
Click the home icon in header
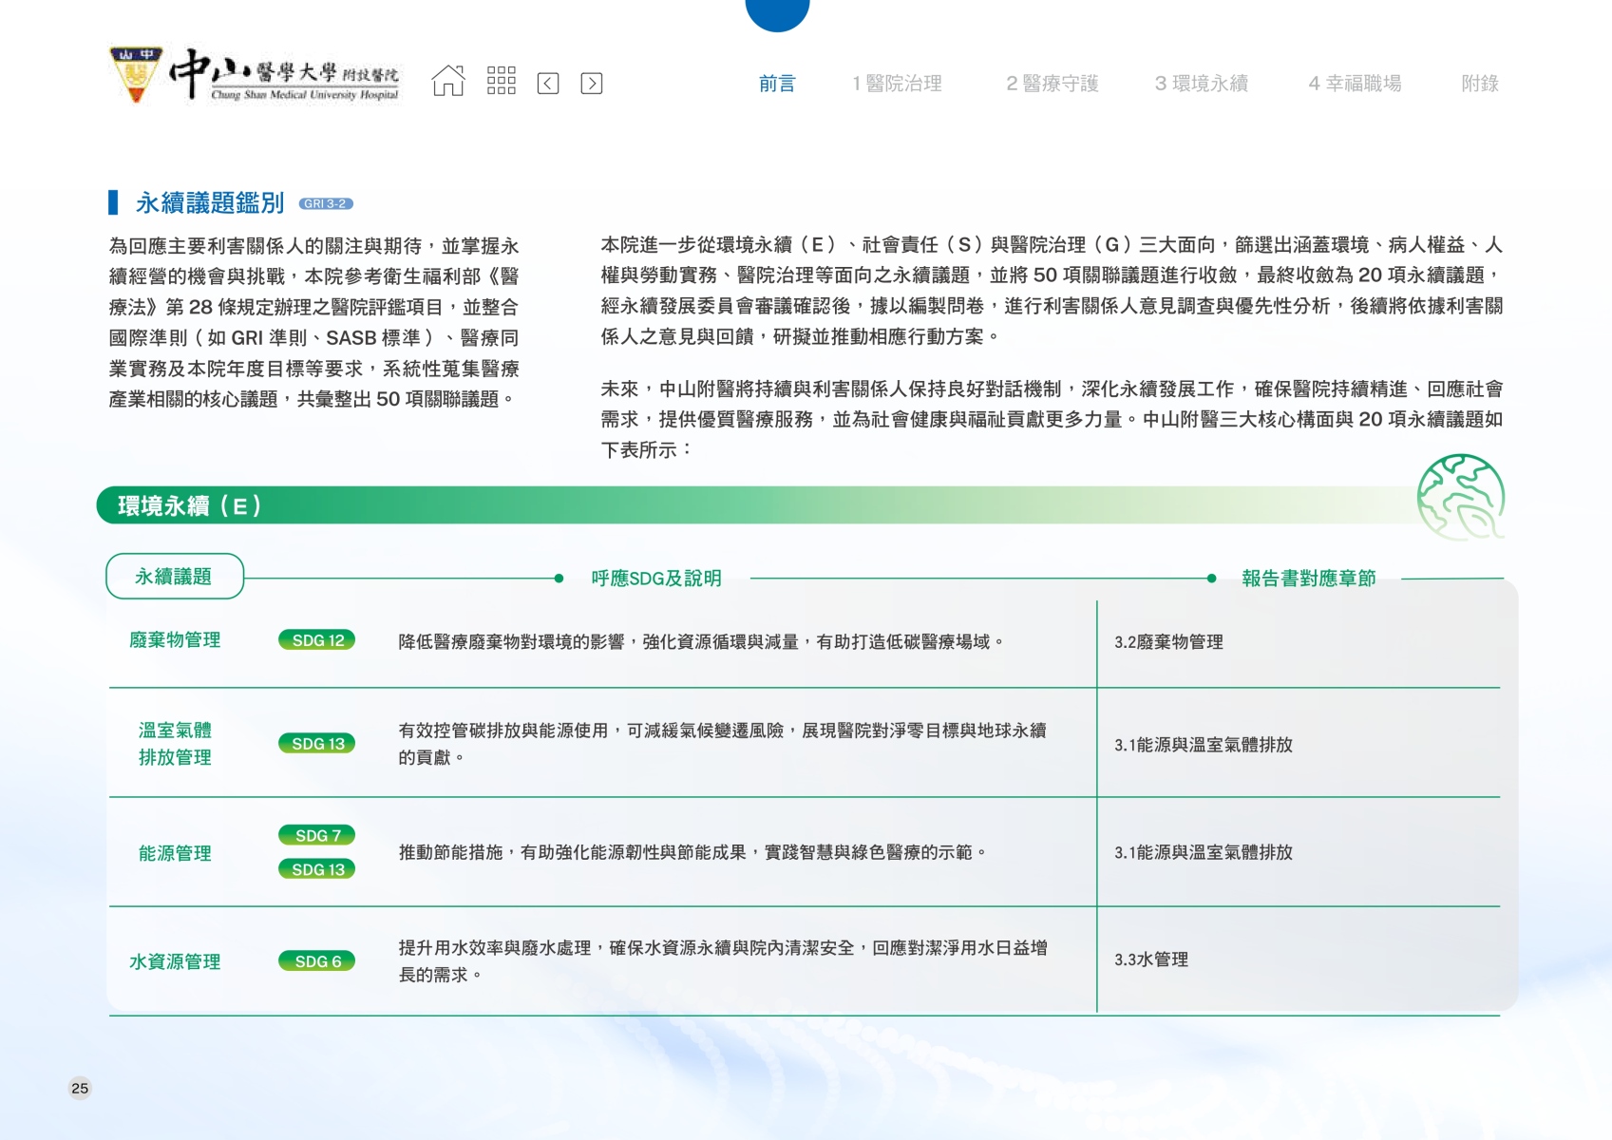[448, 82]
